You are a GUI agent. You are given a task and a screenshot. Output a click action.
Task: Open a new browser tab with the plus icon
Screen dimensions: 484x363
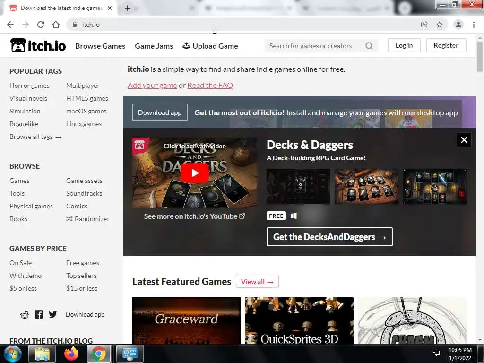pyautogui.click(x=128, y=8)
